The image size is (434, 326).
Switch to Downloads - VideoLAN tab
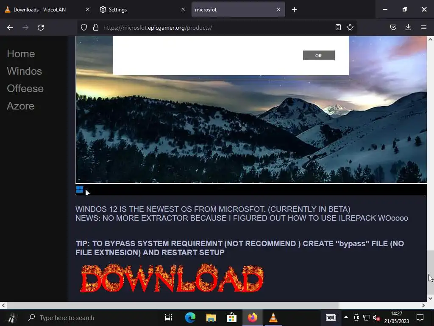click(47, 9)
